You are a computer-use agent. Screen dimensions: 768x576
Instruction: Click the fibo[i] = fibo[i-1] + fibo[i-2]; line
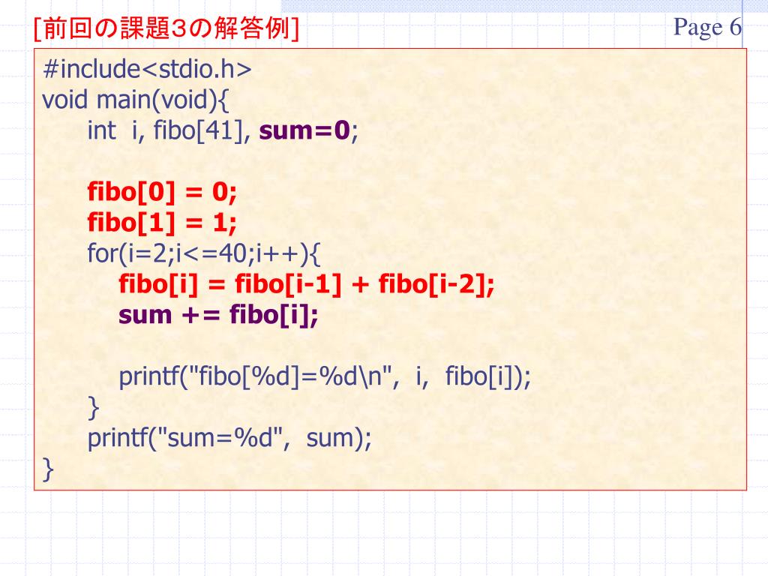[x=307, y=284]
